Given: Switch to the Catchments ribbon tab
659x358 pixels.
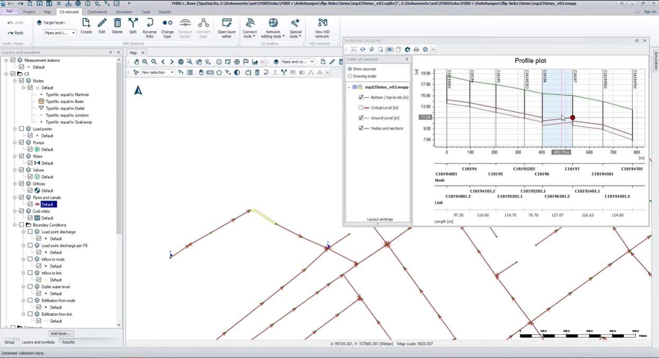Looking at the screenshot, I should tap(97, 12).
